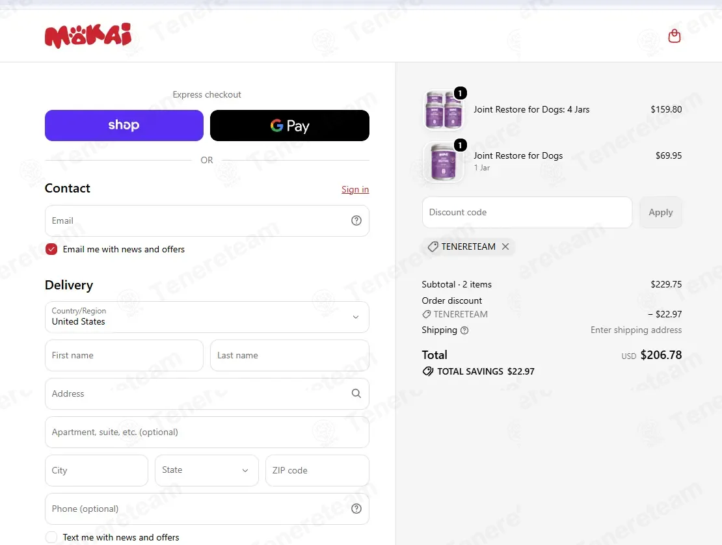This screenshot has height=545, width=722.
Task: Click the Joint Restore for Dogs: 4 Jars title
Action: click(531, 109)
